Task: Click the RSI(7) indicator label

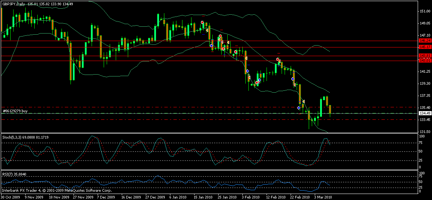Action: 8,174
